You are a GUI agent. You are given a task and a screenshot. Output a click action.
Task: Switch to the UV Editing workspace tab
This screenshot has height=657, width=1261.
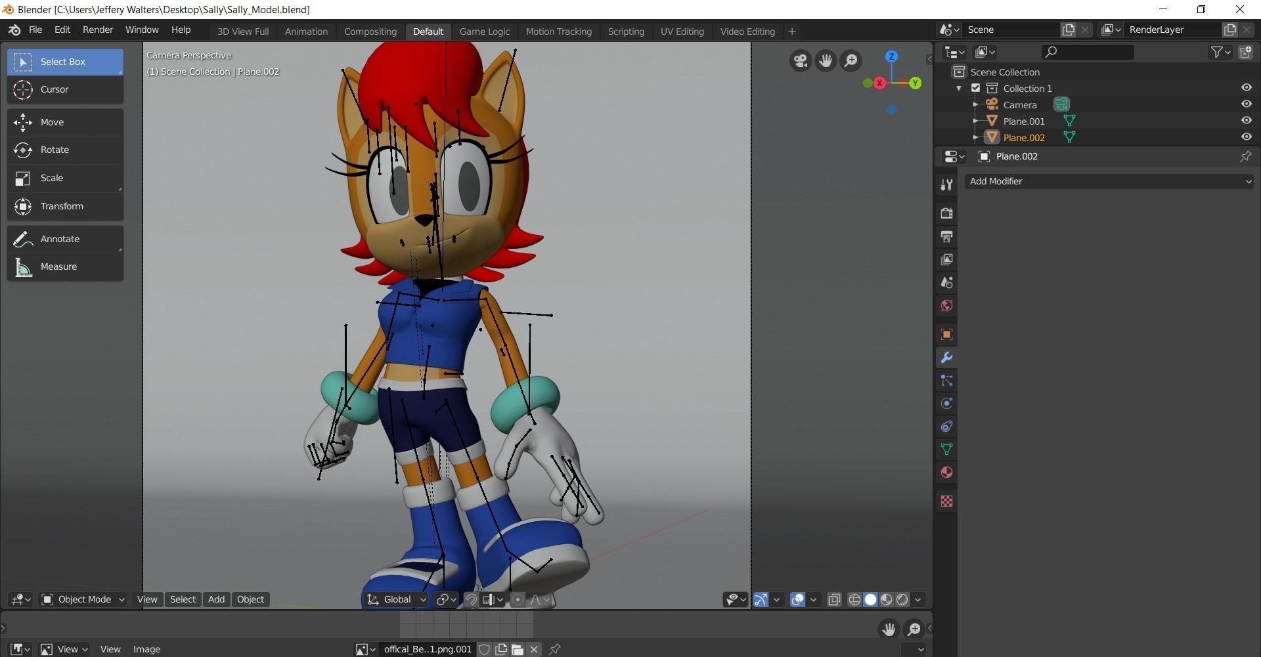coord(682,32)
